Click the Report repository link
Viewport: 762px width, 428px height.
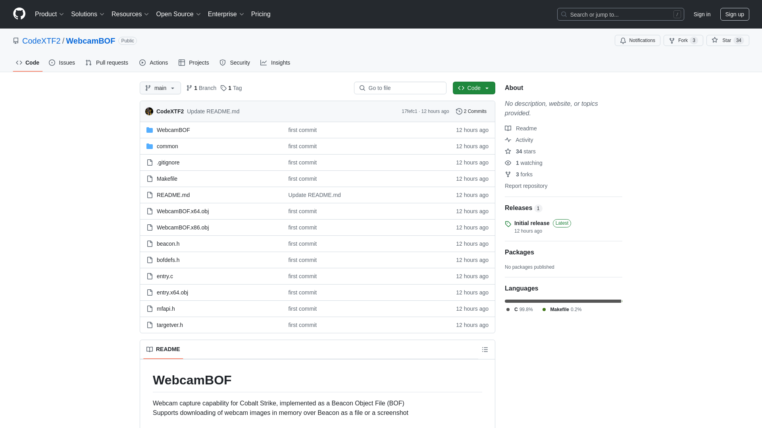tap(526, 186)
